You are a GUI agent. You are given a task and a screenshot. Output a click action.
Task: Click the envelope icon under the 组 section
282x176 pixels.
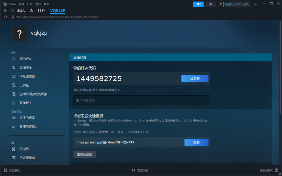(x=14, y=158)
